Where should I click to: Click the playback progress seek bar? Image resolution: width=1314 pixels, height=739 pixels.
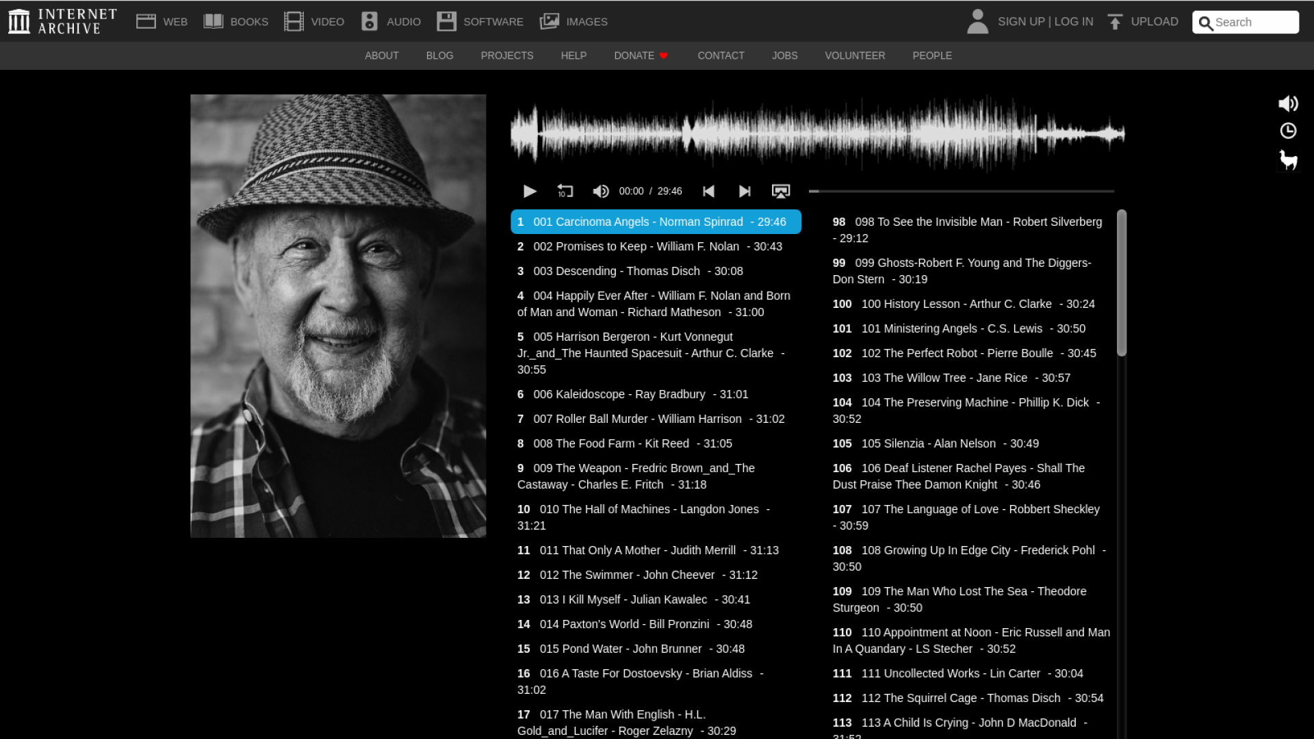(x=961, y=191)
